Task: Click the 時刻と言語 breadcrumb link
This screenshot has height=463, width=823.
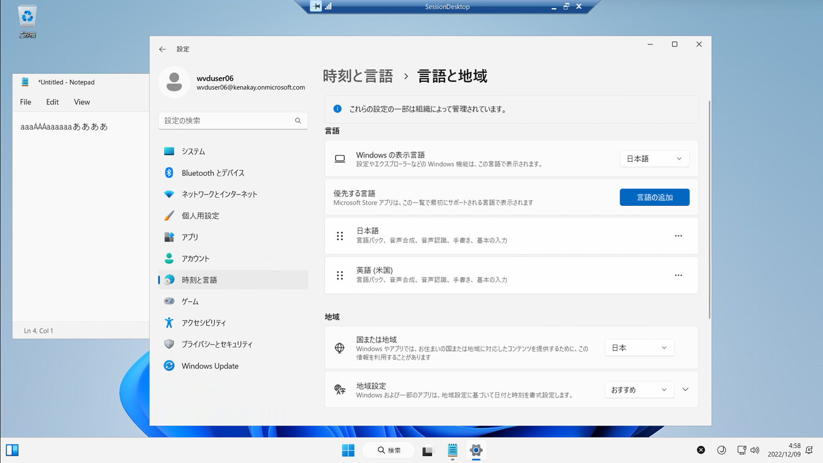Action: [358, 76]
